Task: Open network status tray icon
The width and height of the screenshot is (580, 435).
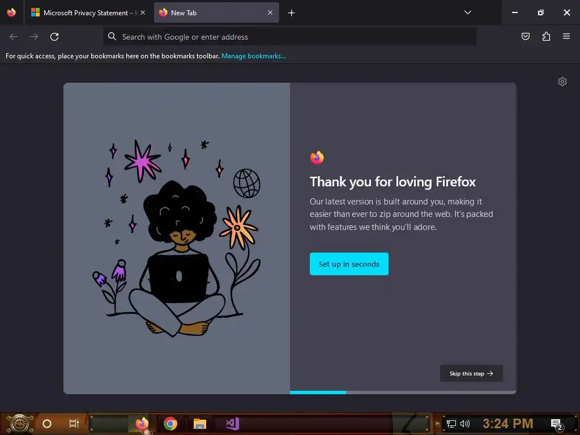Action: click(x=451, y=424)
